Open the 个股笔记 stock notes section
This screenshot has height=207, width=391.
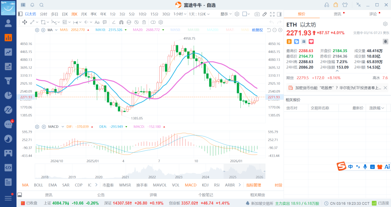pyautogui.click(x=206, y=195)
